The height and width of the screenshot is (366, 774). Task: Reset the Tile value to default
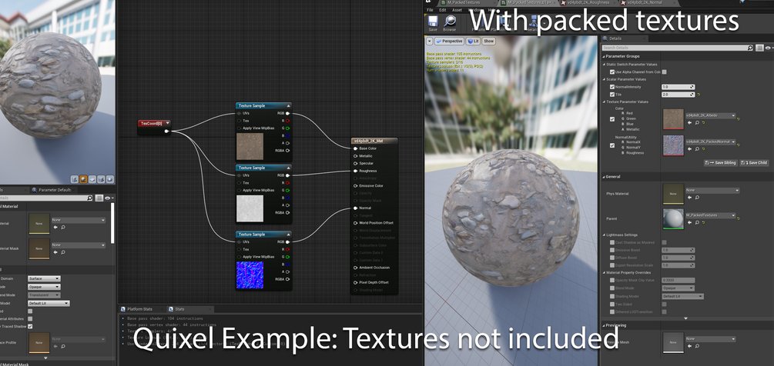coord(699,94)
